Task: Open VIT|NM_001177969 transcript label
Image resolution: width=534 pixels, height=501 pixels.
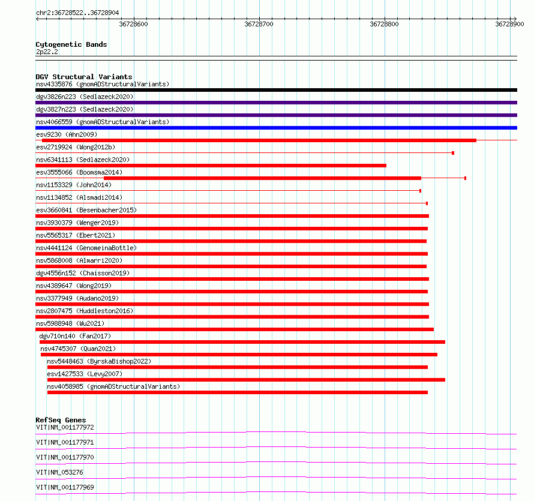Action: pos(65,487)
